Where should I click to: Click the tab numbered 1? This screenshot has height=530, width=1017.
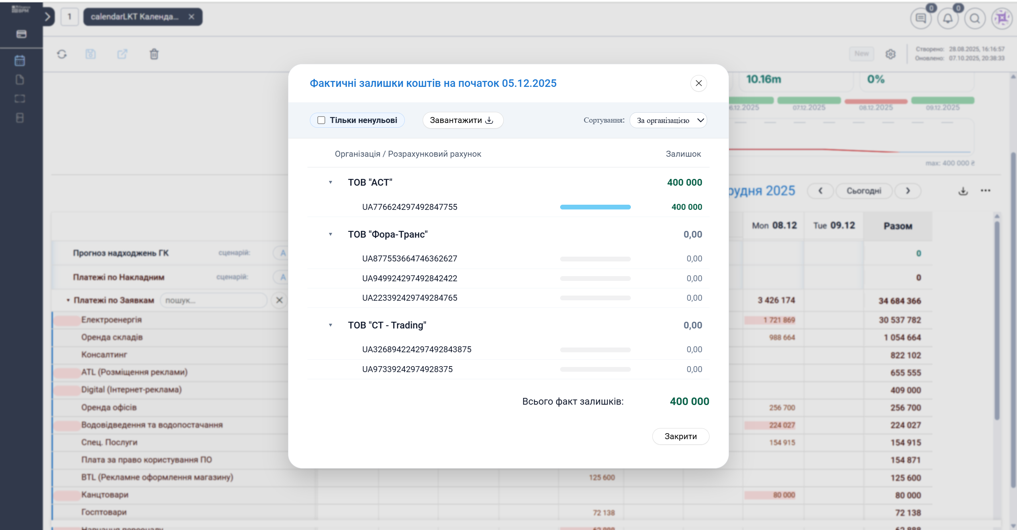(x=70, y=17)
